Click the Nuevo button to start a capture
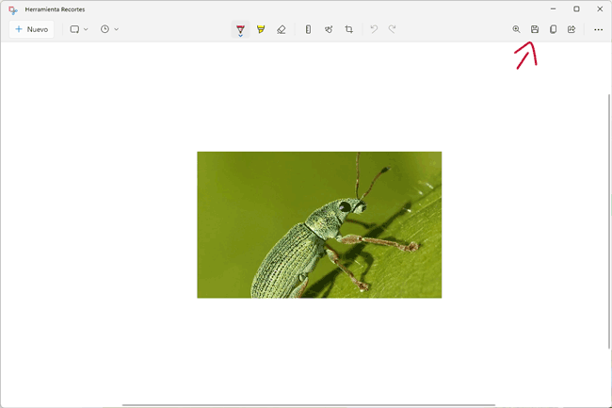 click(x=32, y=29)
